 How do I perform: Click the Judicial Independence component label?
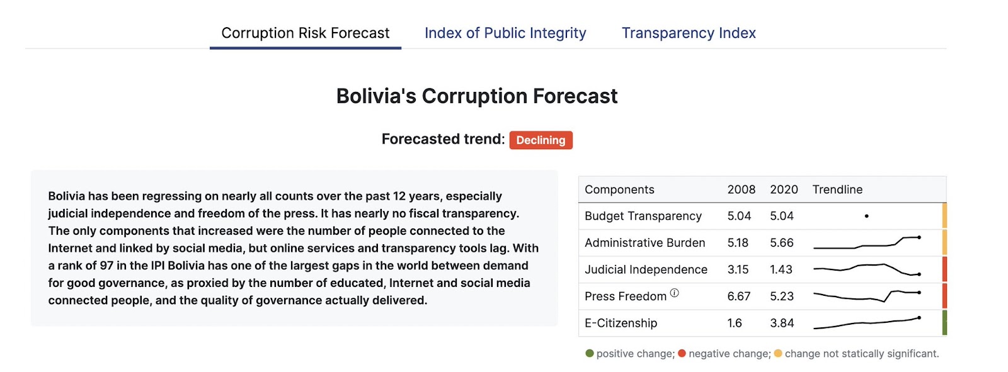(x=646, y=269)
